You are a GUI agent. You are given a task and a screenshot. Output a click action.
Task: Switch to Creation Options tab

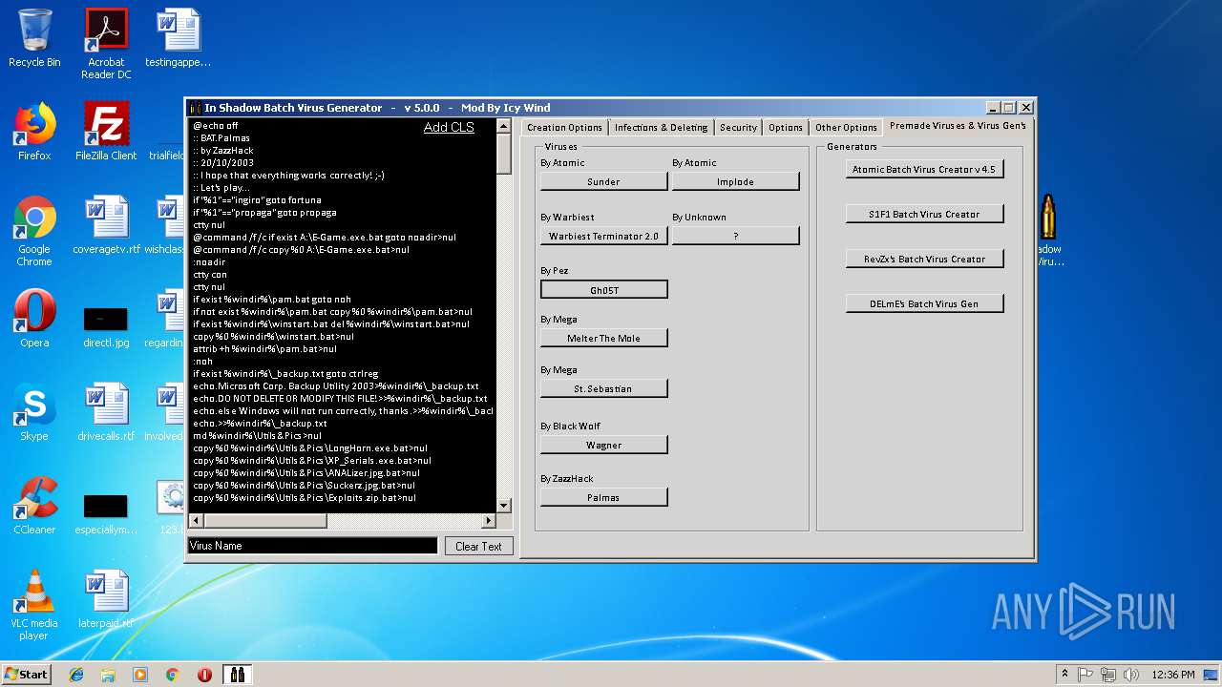coord(564,127)
